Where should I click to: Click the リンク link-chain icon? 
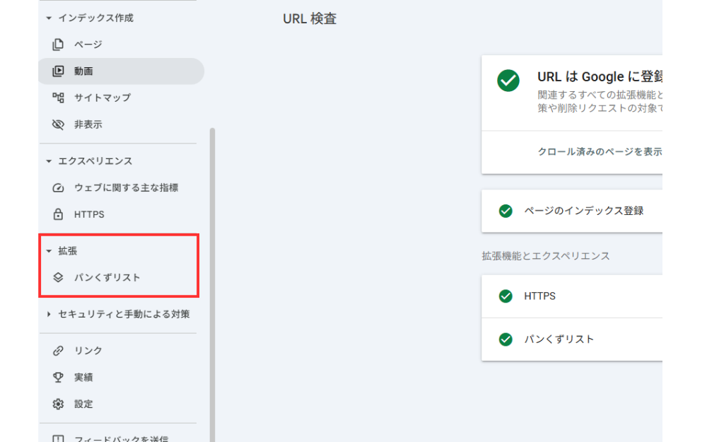59,350
